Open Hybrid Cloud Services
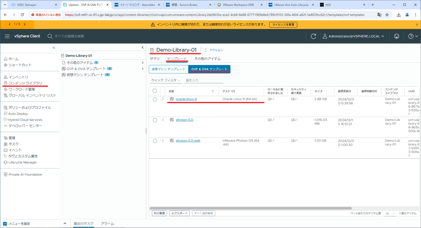This screenshot has width=421, height=228. [23, 119]
